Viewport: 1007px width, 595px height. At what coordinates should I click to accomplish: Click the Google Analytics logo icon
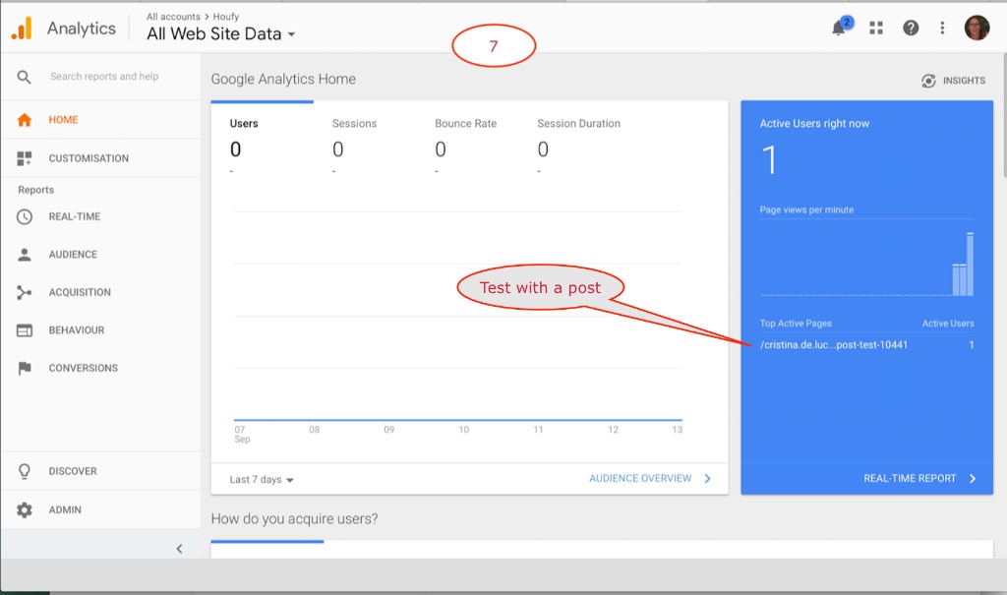[22, 29]
